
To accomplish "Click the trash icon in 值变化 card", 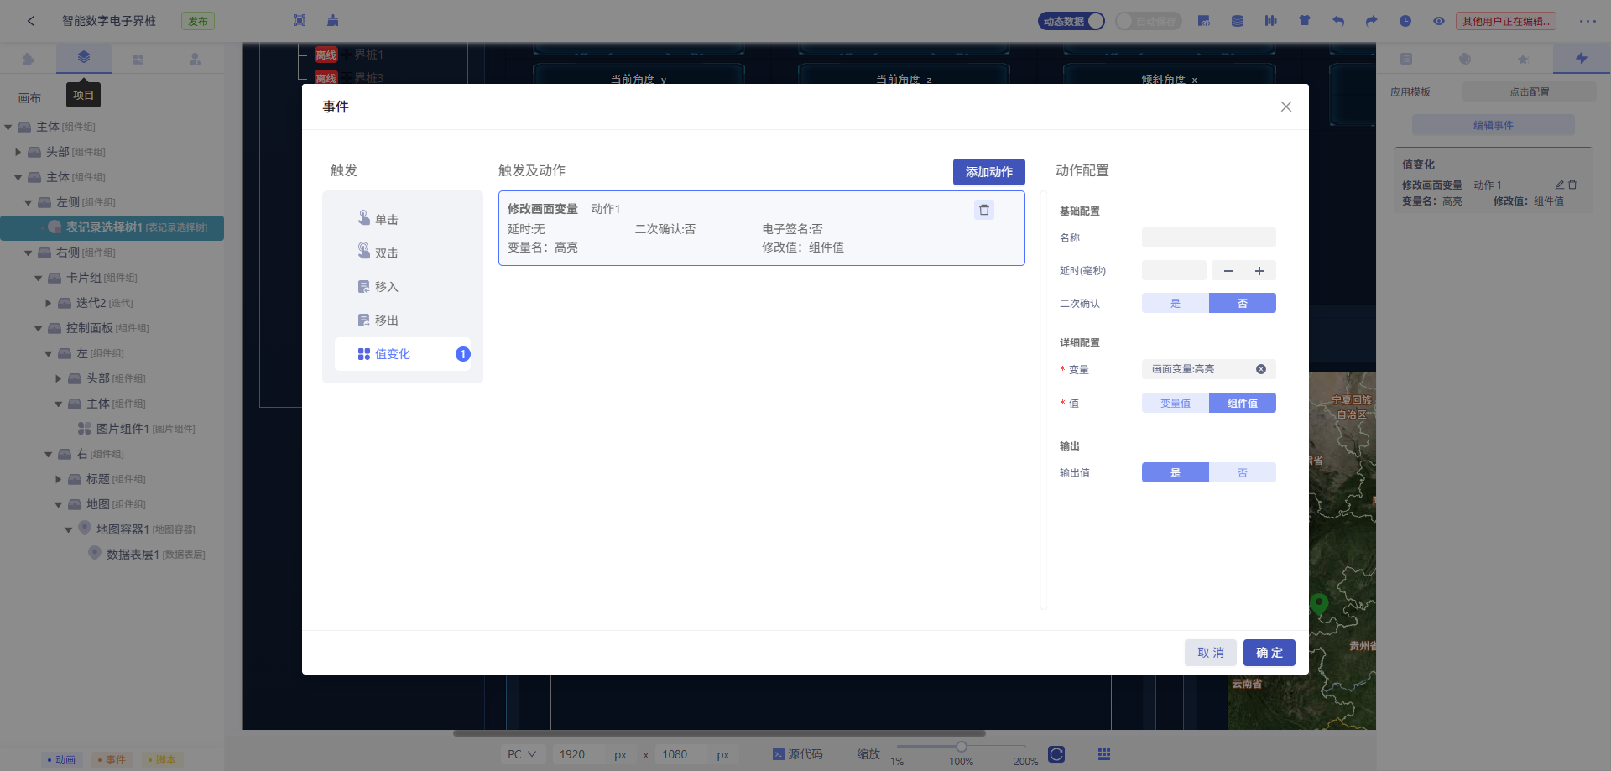I will click(1572, 185).
